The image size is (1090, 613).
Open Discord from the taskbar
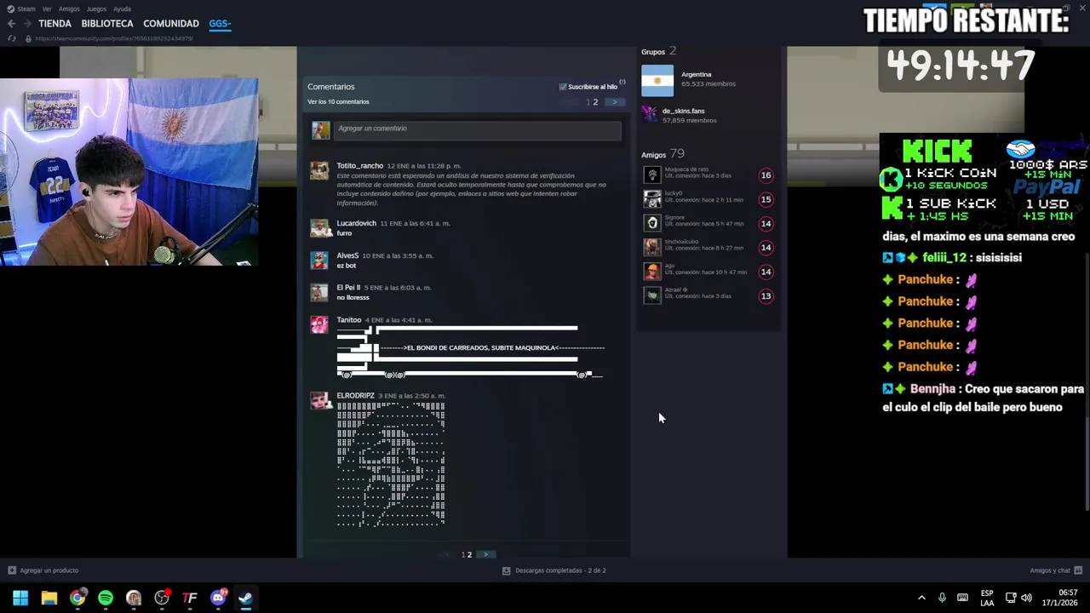[218, 598]
